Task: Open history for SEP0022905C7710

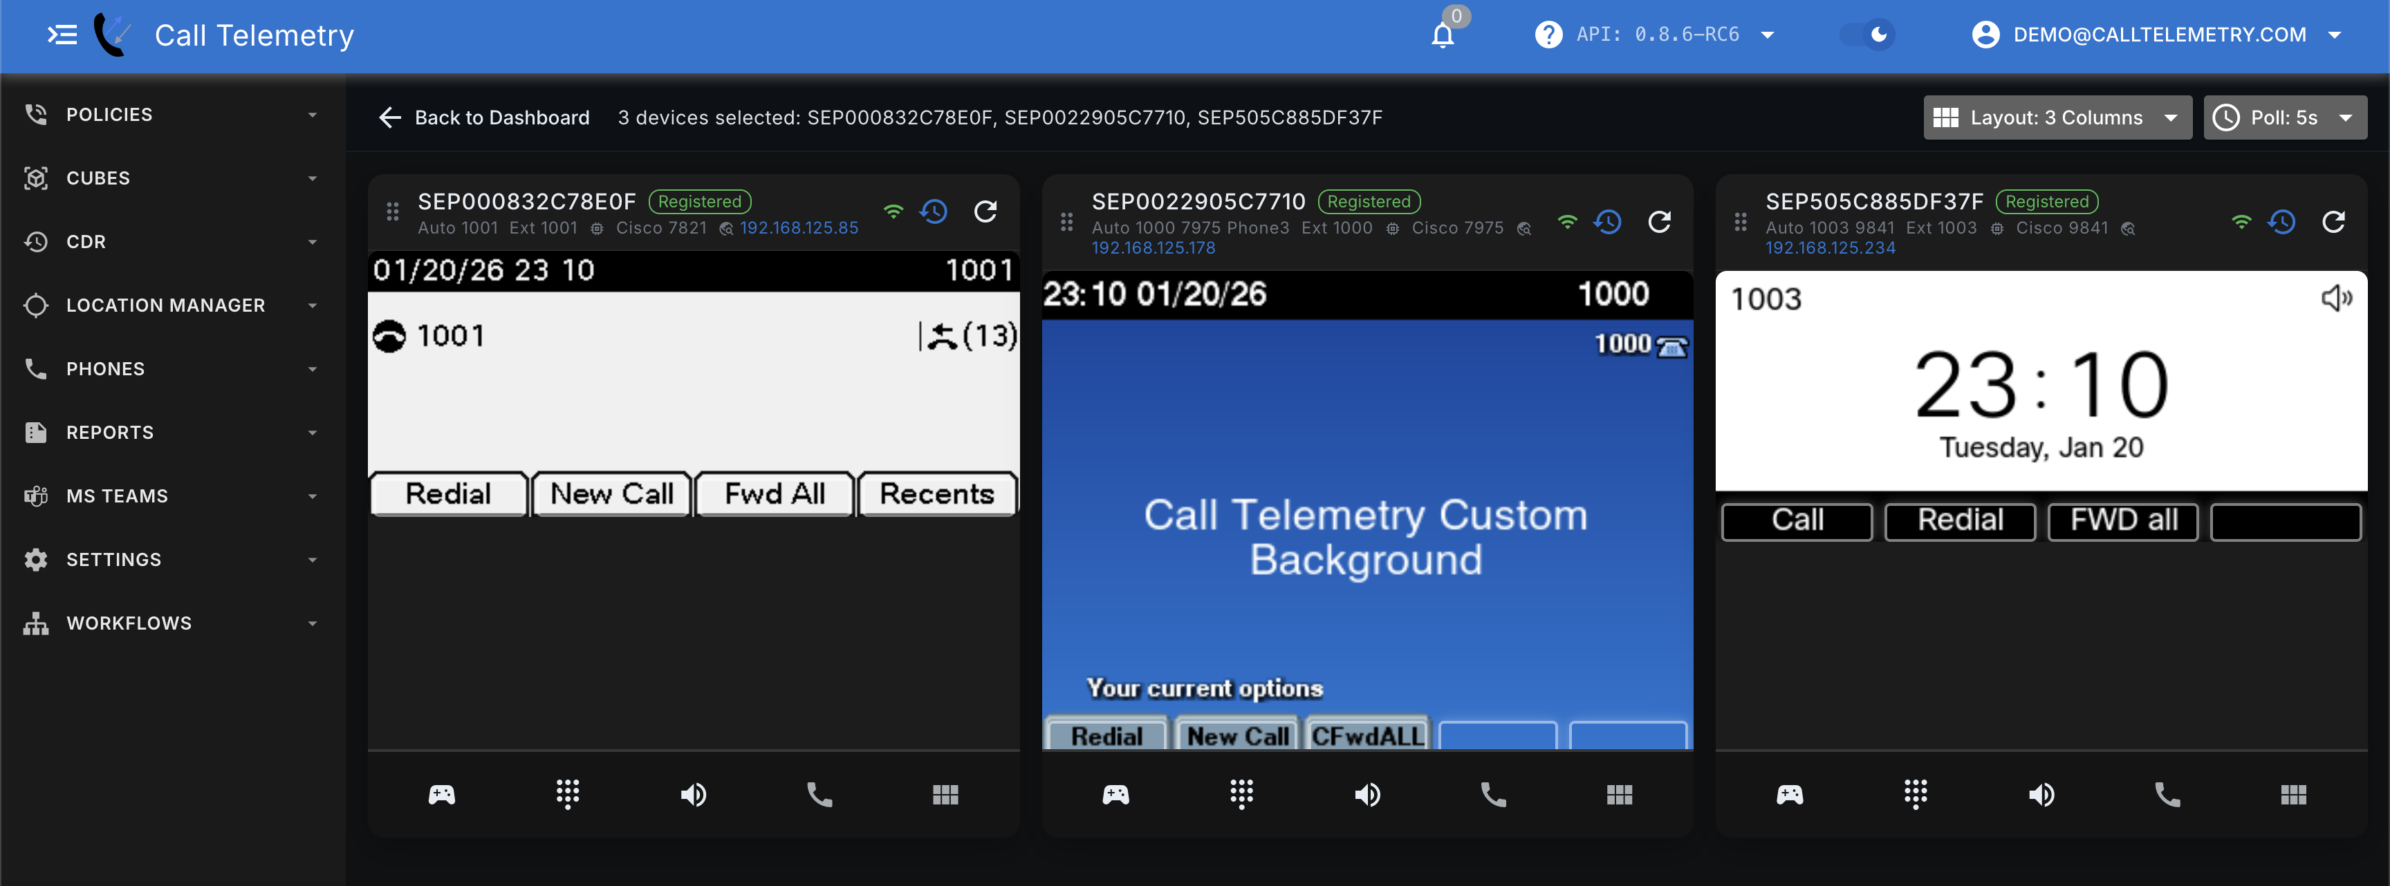Action: [x=1608, y=223]
